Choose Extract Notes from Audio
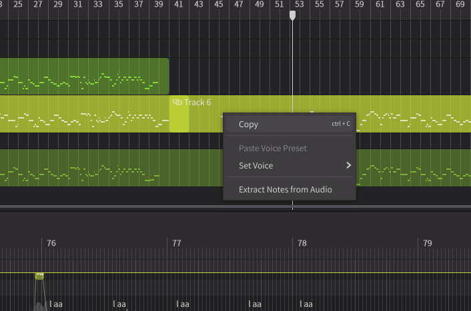The width and height of the screenshot is (471, 311). coord(290,190)
